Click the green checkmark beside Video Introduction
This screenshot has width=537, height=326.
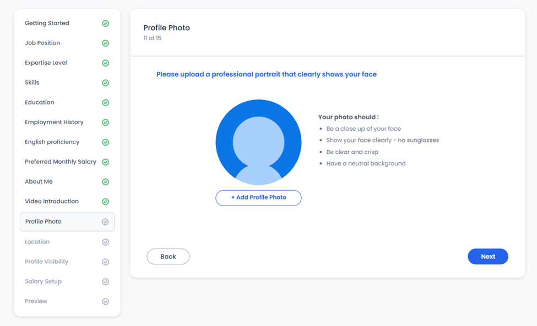(x=106, y=202)
